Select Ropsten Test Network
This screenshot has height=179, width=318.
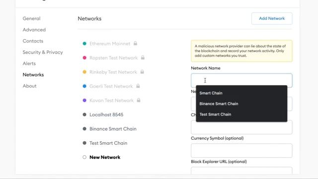(114, 58)
